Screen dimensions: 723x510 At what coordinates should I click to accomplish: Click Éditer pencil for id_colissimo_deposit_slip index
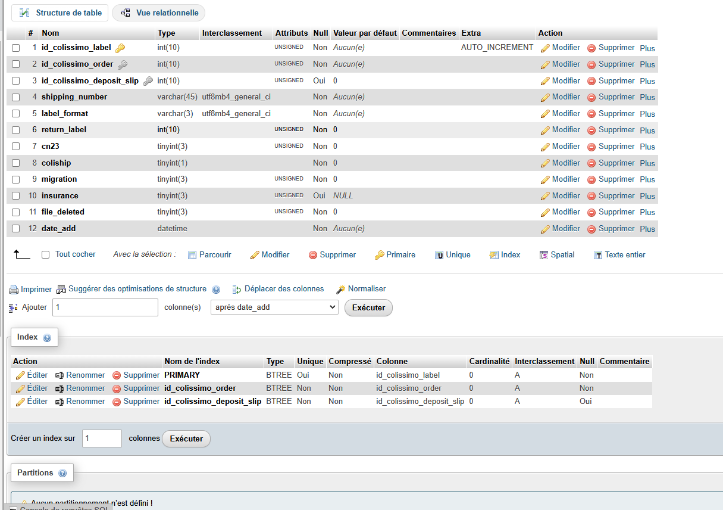20,402
